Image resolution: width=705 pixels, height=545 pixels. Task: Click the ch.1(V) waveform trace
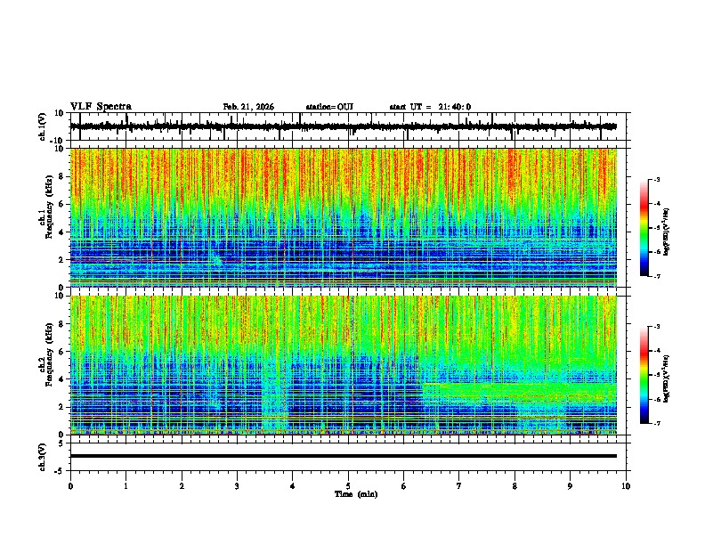pyautogui.click(x=344, y=126)
